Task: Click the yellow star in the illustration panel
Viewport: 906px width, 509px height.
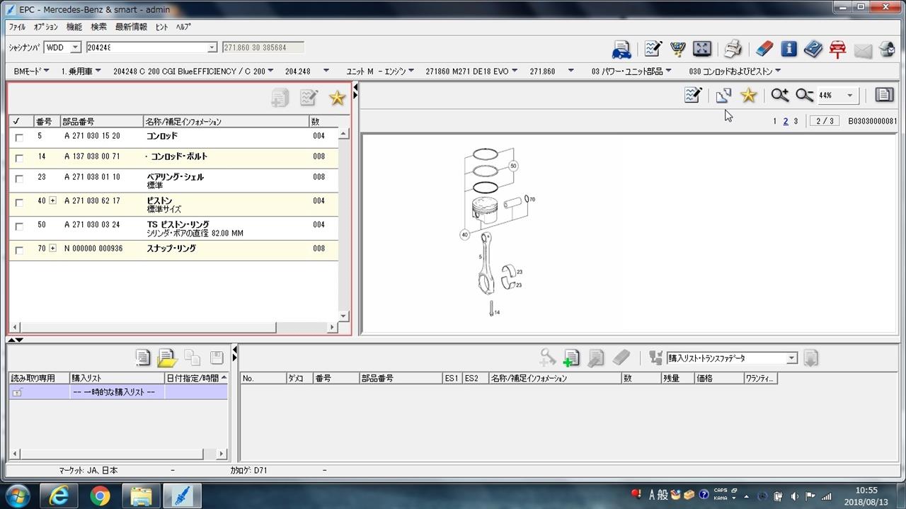Action: [x=748, y=95]
